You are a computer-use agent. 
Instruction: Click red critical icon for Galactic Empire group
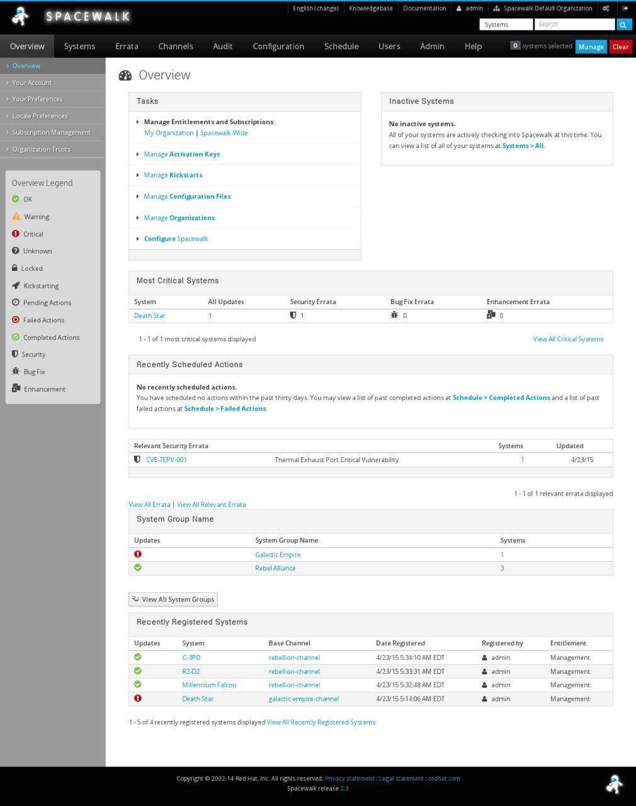pos(138,554)
